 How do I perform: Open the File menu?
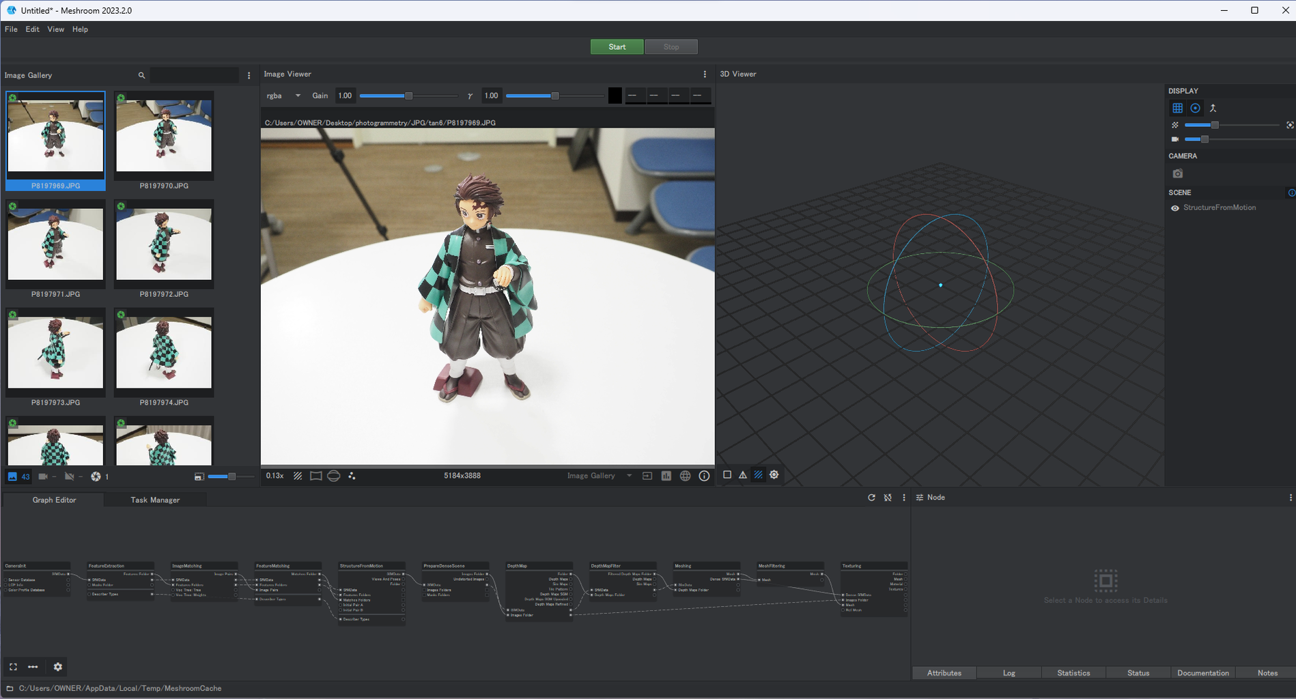11,29
